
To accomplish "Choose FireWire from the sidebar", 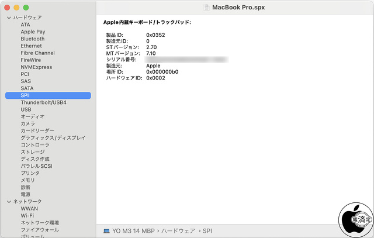I will pyautogui.click(x=30, y=60).
